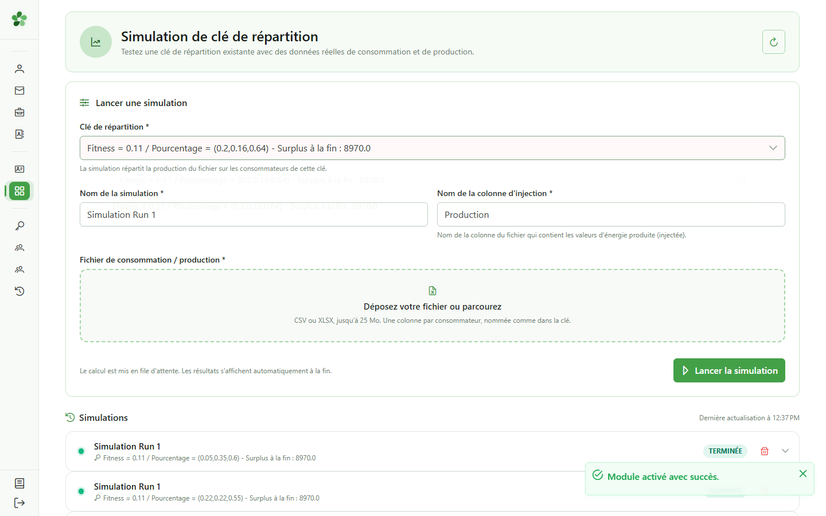Select the active green grid modules icon
This screenshot has width=826, height=516.
(20, 191)
